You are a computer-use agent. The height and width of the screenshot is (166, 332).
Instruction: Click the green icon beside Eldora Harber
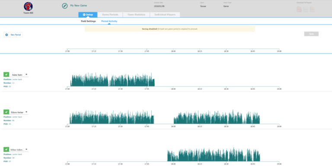(x=6, y=112)
